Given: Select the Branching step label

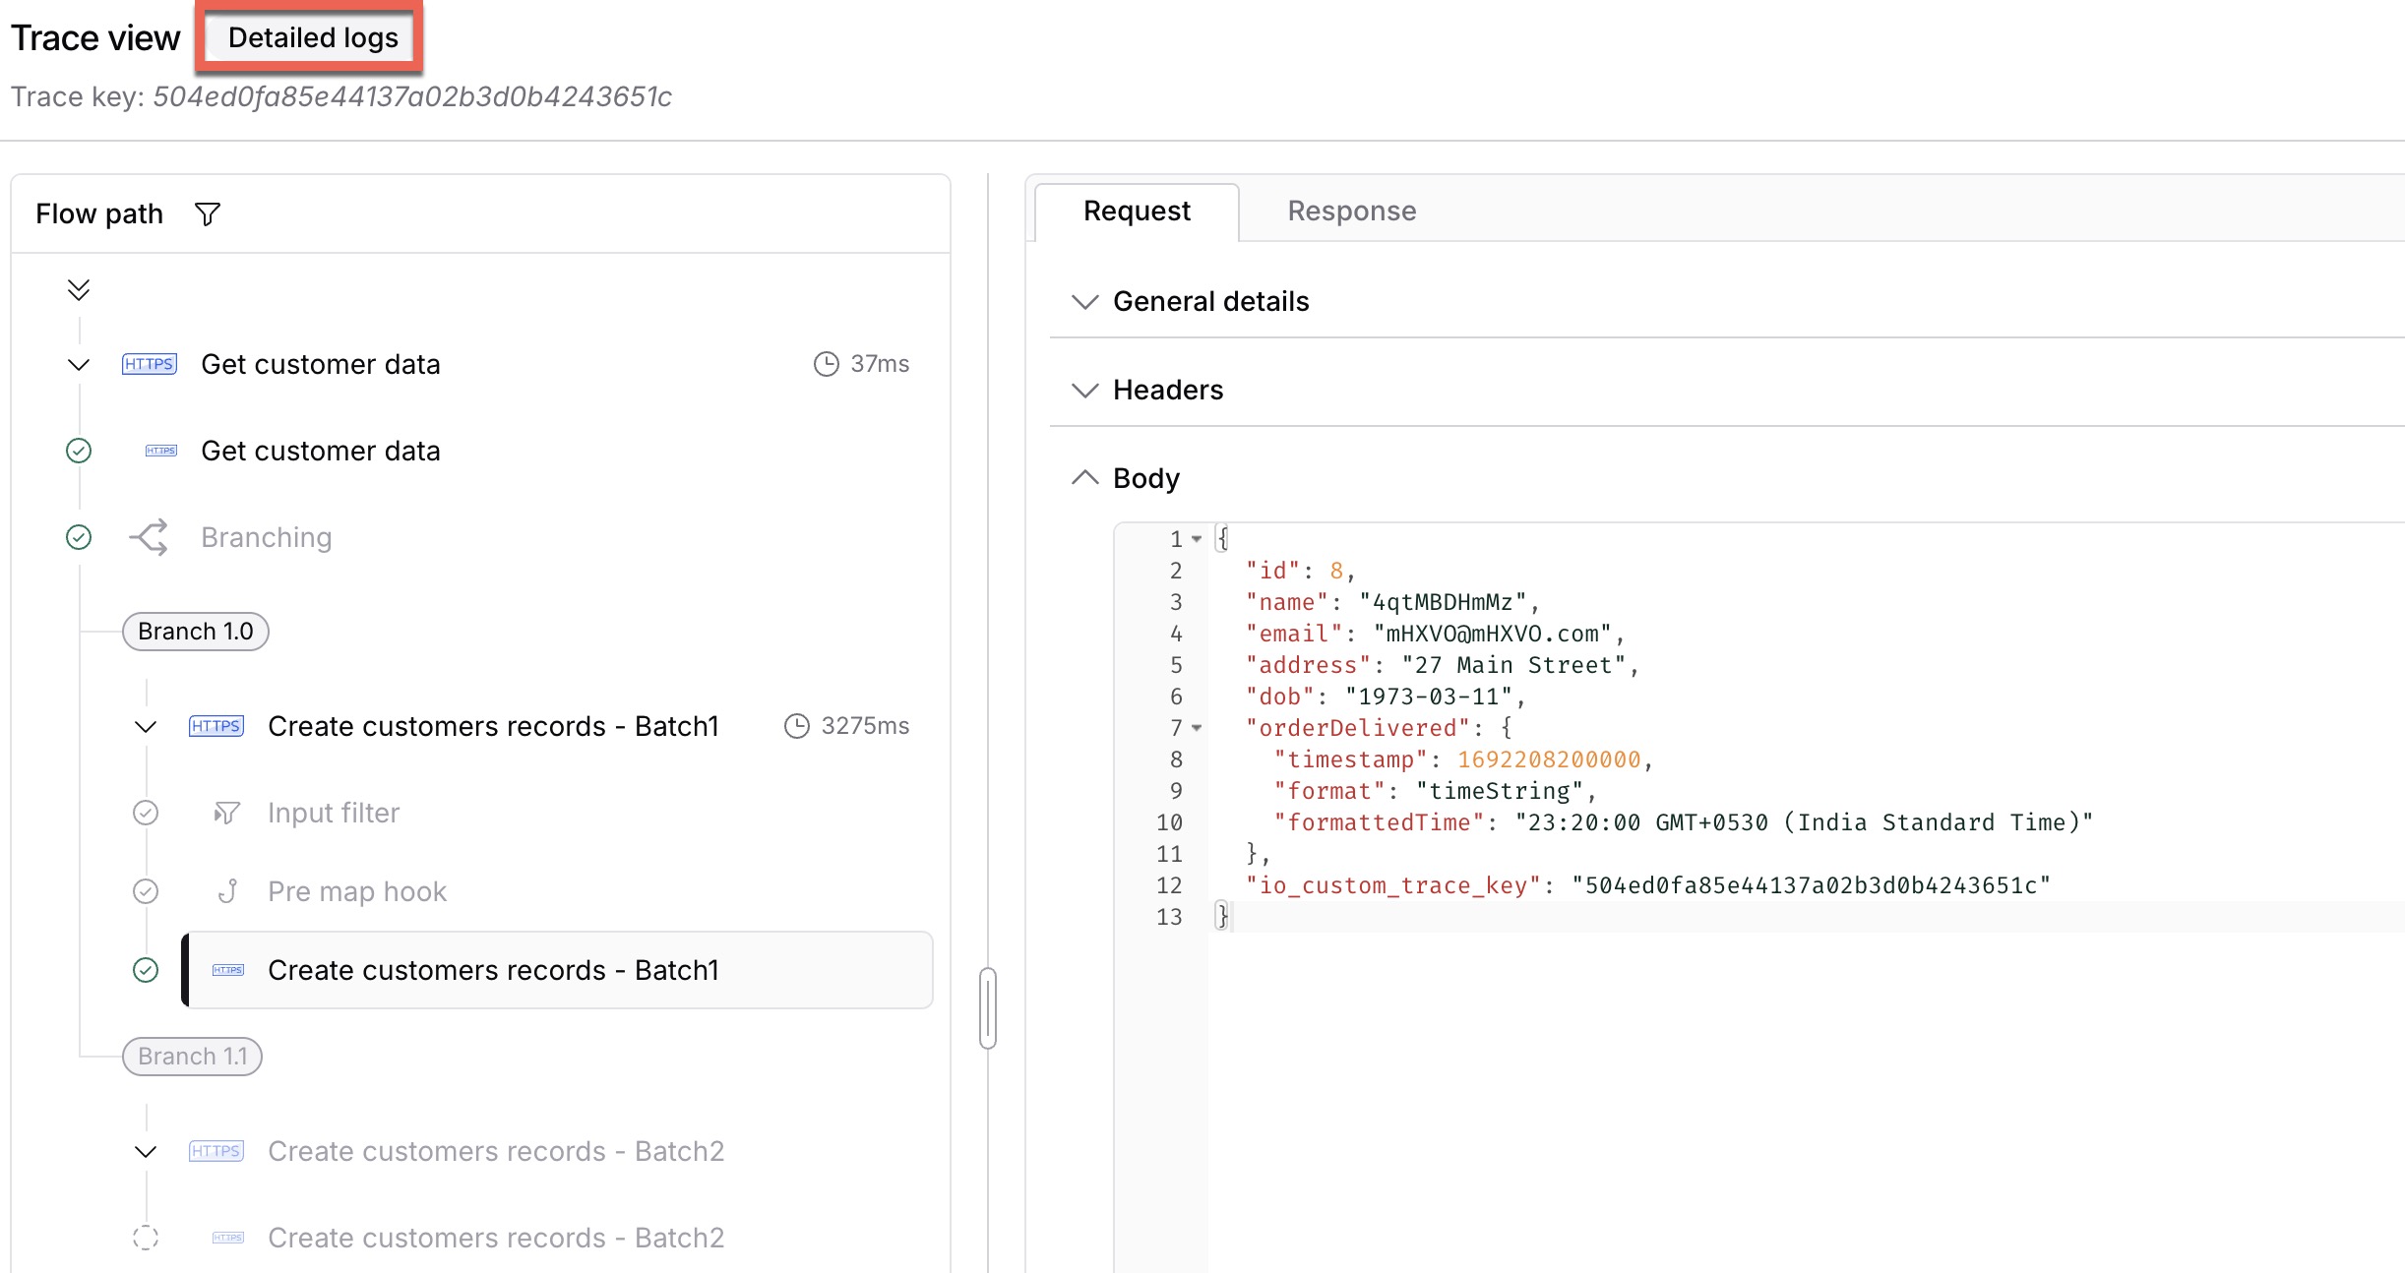Looking at the screenshot, I should click(266, 537).
